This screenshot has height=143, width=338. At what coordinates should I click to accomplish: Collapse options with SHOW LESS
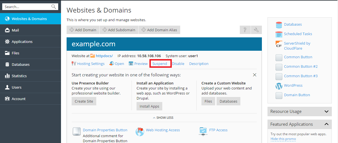point(163,118)
